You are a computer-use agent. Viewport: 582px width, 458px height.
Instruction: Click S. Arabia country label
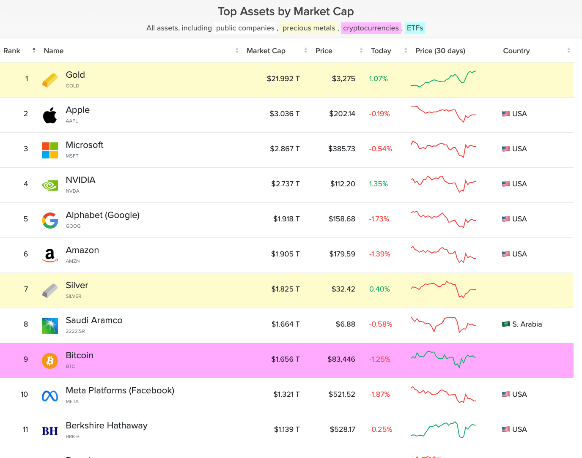coord(527,324)
